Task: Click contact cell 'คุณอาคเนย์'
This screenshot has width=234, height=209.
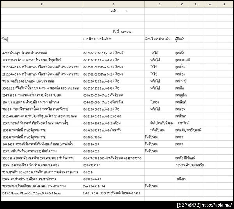Action: pyautogui.click(x=182, y=60)
